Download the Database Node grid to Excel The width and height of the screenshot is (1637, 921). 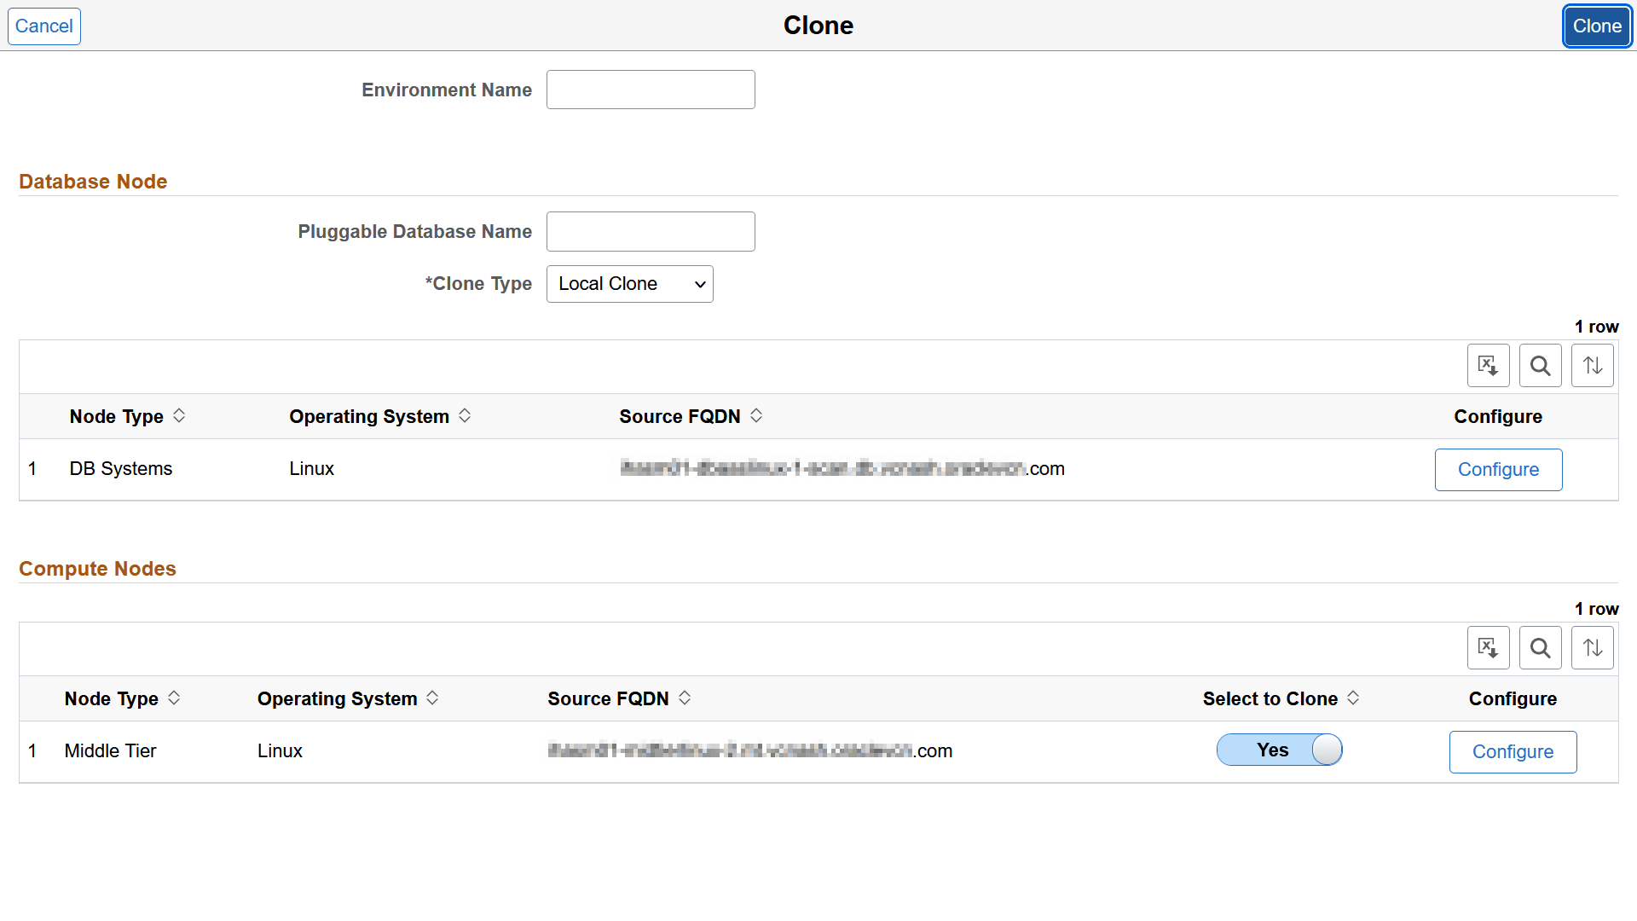pos(1488,365)
